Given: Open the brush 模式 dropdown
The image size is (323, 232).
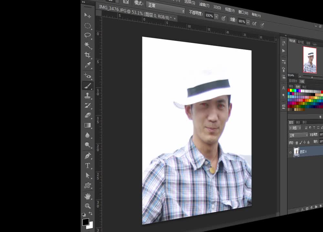Looking at the screenshot, I should click(165, 8).
